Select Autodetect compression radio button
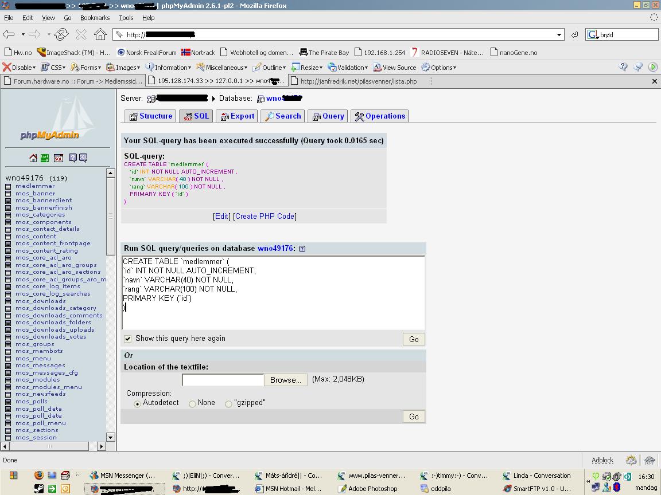 pos(137,404)
